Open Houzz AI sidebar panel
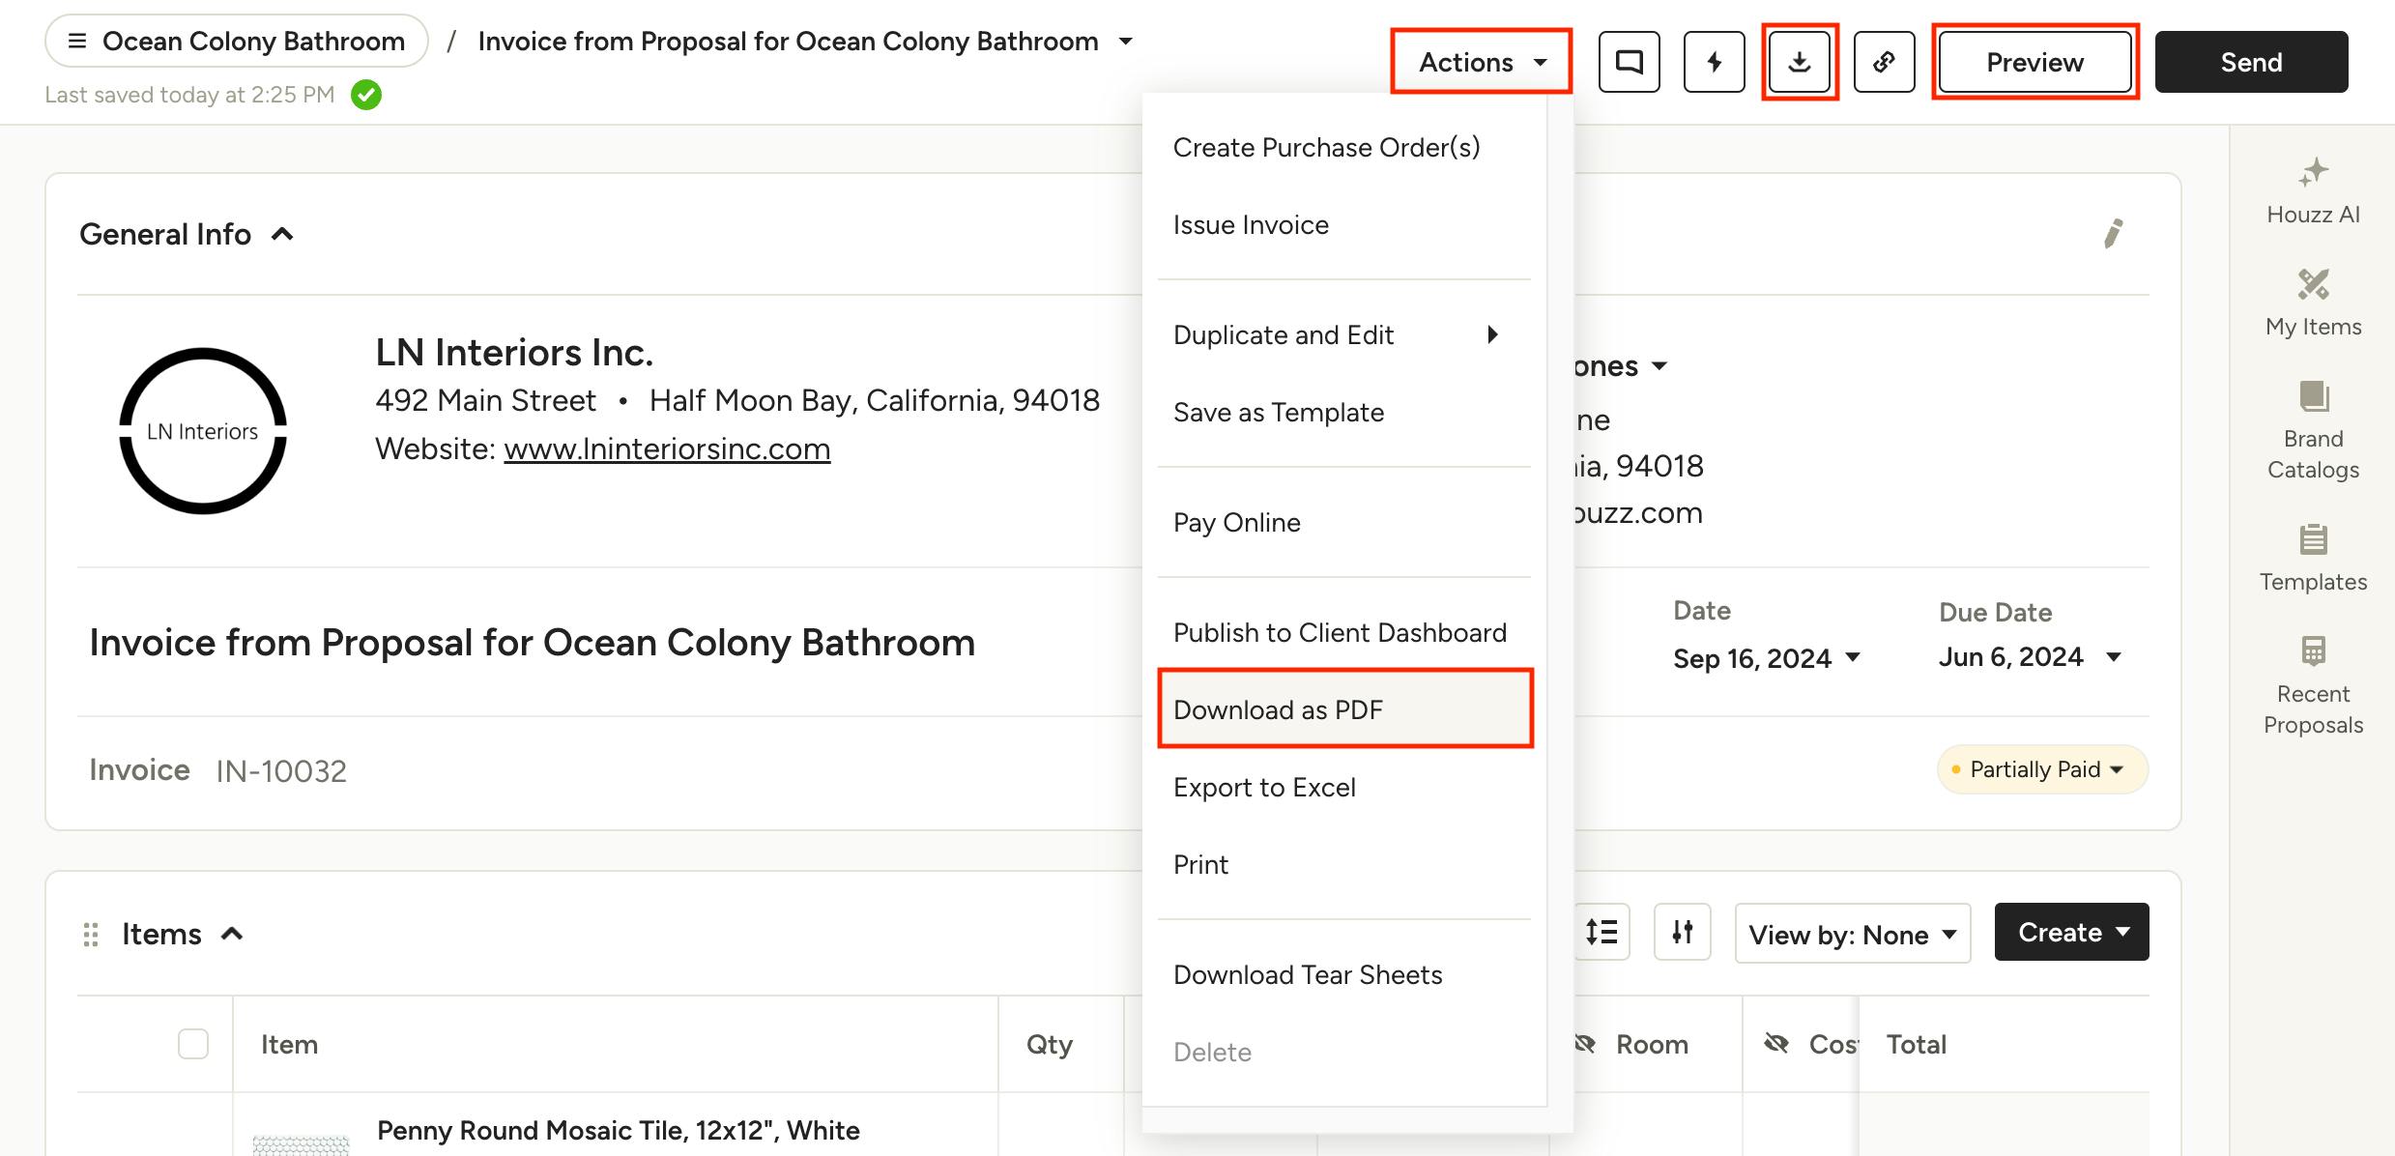Image resolution: width=2395 pixels, height=1156 pixels. [x=2313, y=191]
